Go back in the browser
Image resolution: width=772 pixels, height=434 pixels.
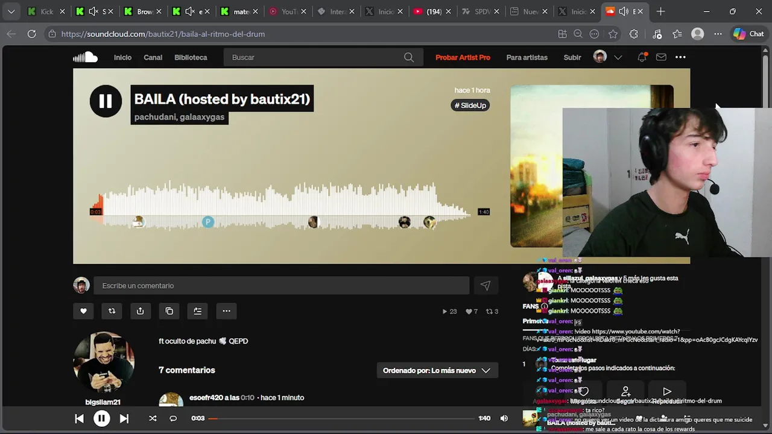(x=11, y=34)
